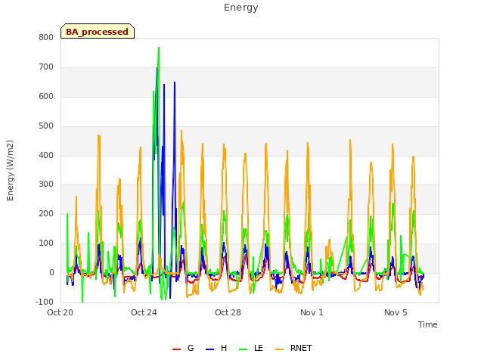Screen dimensions: 484x363
Task: Click the Energy (W/m2) axis label
Action: (x=10, y=170)
